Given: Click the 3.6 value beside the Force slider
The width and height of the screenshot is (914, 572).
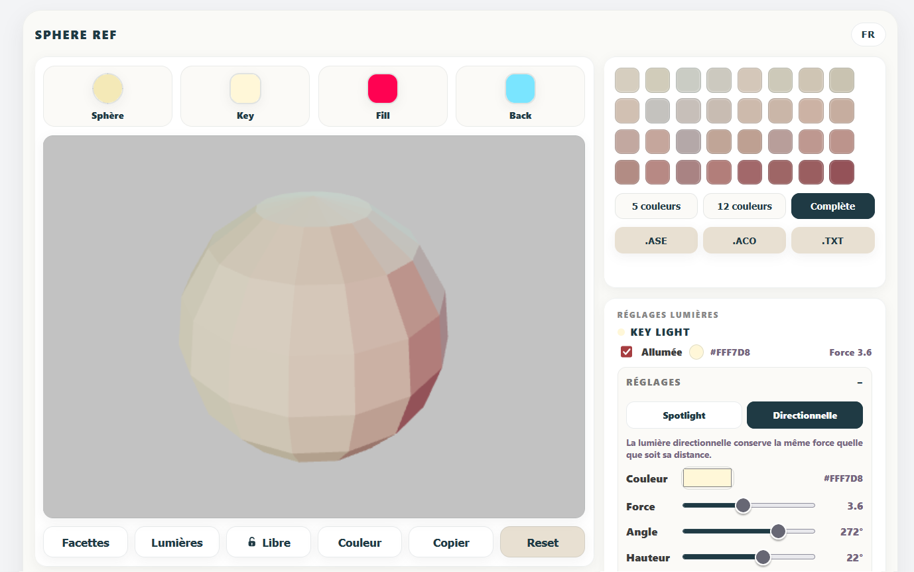Looking at the screenshot, I should 855,506.
